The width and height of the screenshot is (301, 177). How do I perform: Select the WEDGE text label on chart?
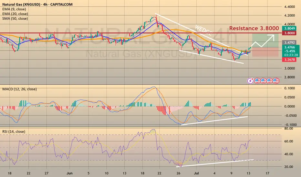204,31
